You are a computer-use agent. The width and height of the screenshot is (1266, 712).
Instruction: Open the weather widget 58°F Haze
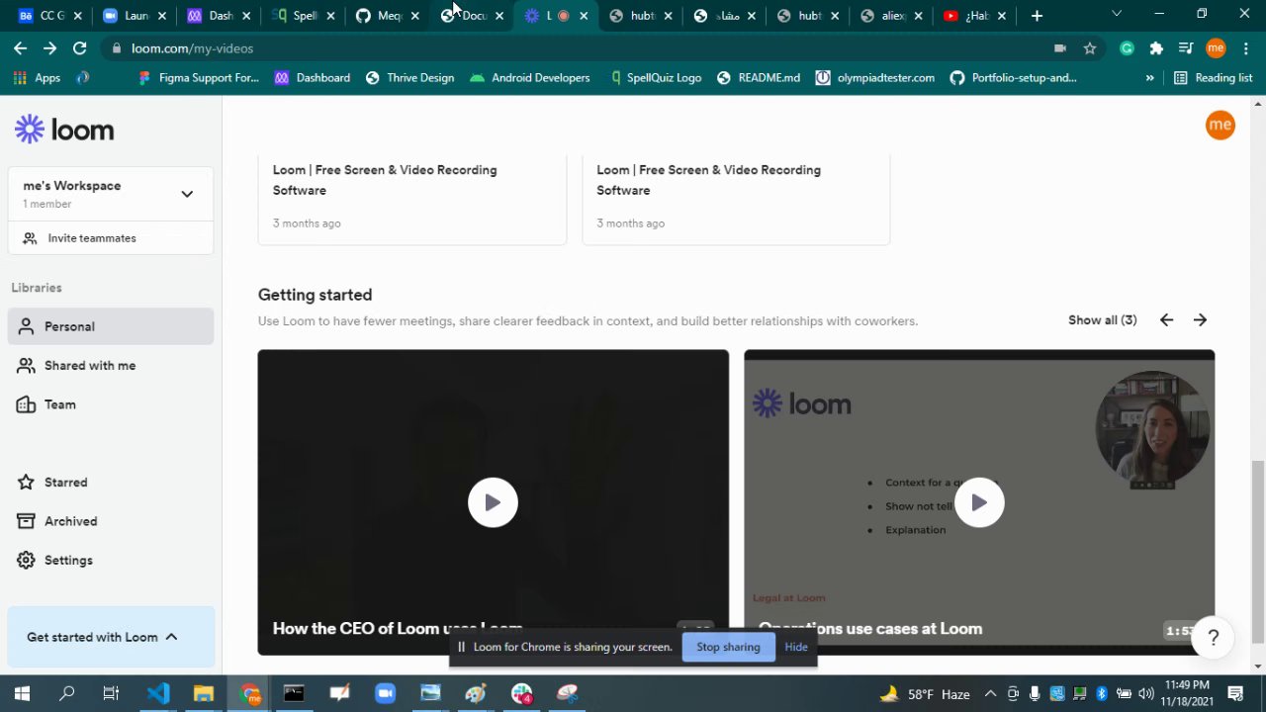924,694
